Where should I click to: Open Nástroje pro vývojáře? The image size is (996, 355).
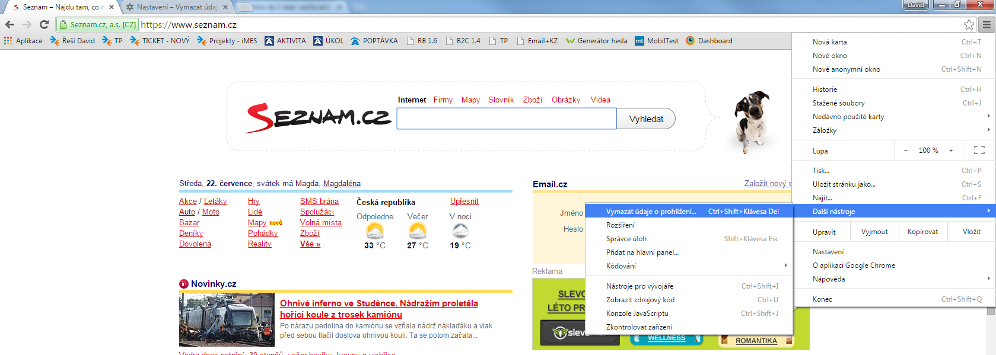pos(689,286)
